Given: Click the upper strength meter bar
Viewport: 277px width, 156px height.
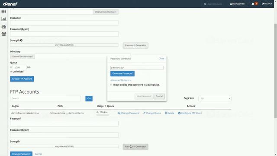Looking at the screenshot, I should click(x=64, y=45).
